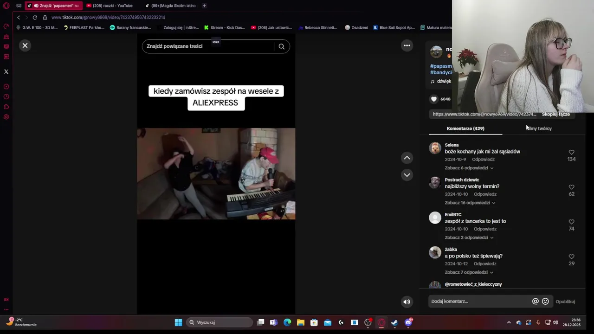Open Discord from the taskbar
This screenshot has width=594, height=334.
[x=408, y=322]
